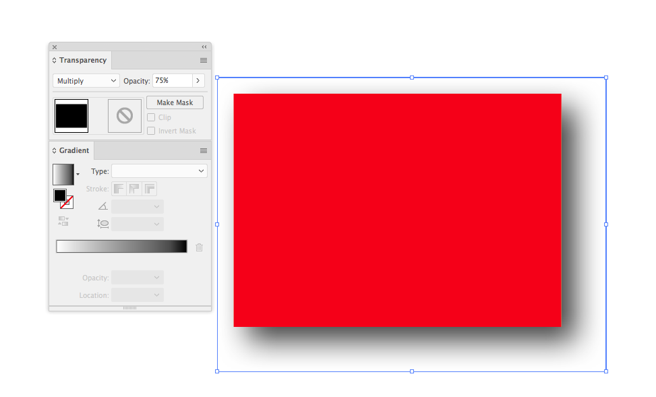
Task: Click bottom-right selection handle
Action: [x=606, y=371]
